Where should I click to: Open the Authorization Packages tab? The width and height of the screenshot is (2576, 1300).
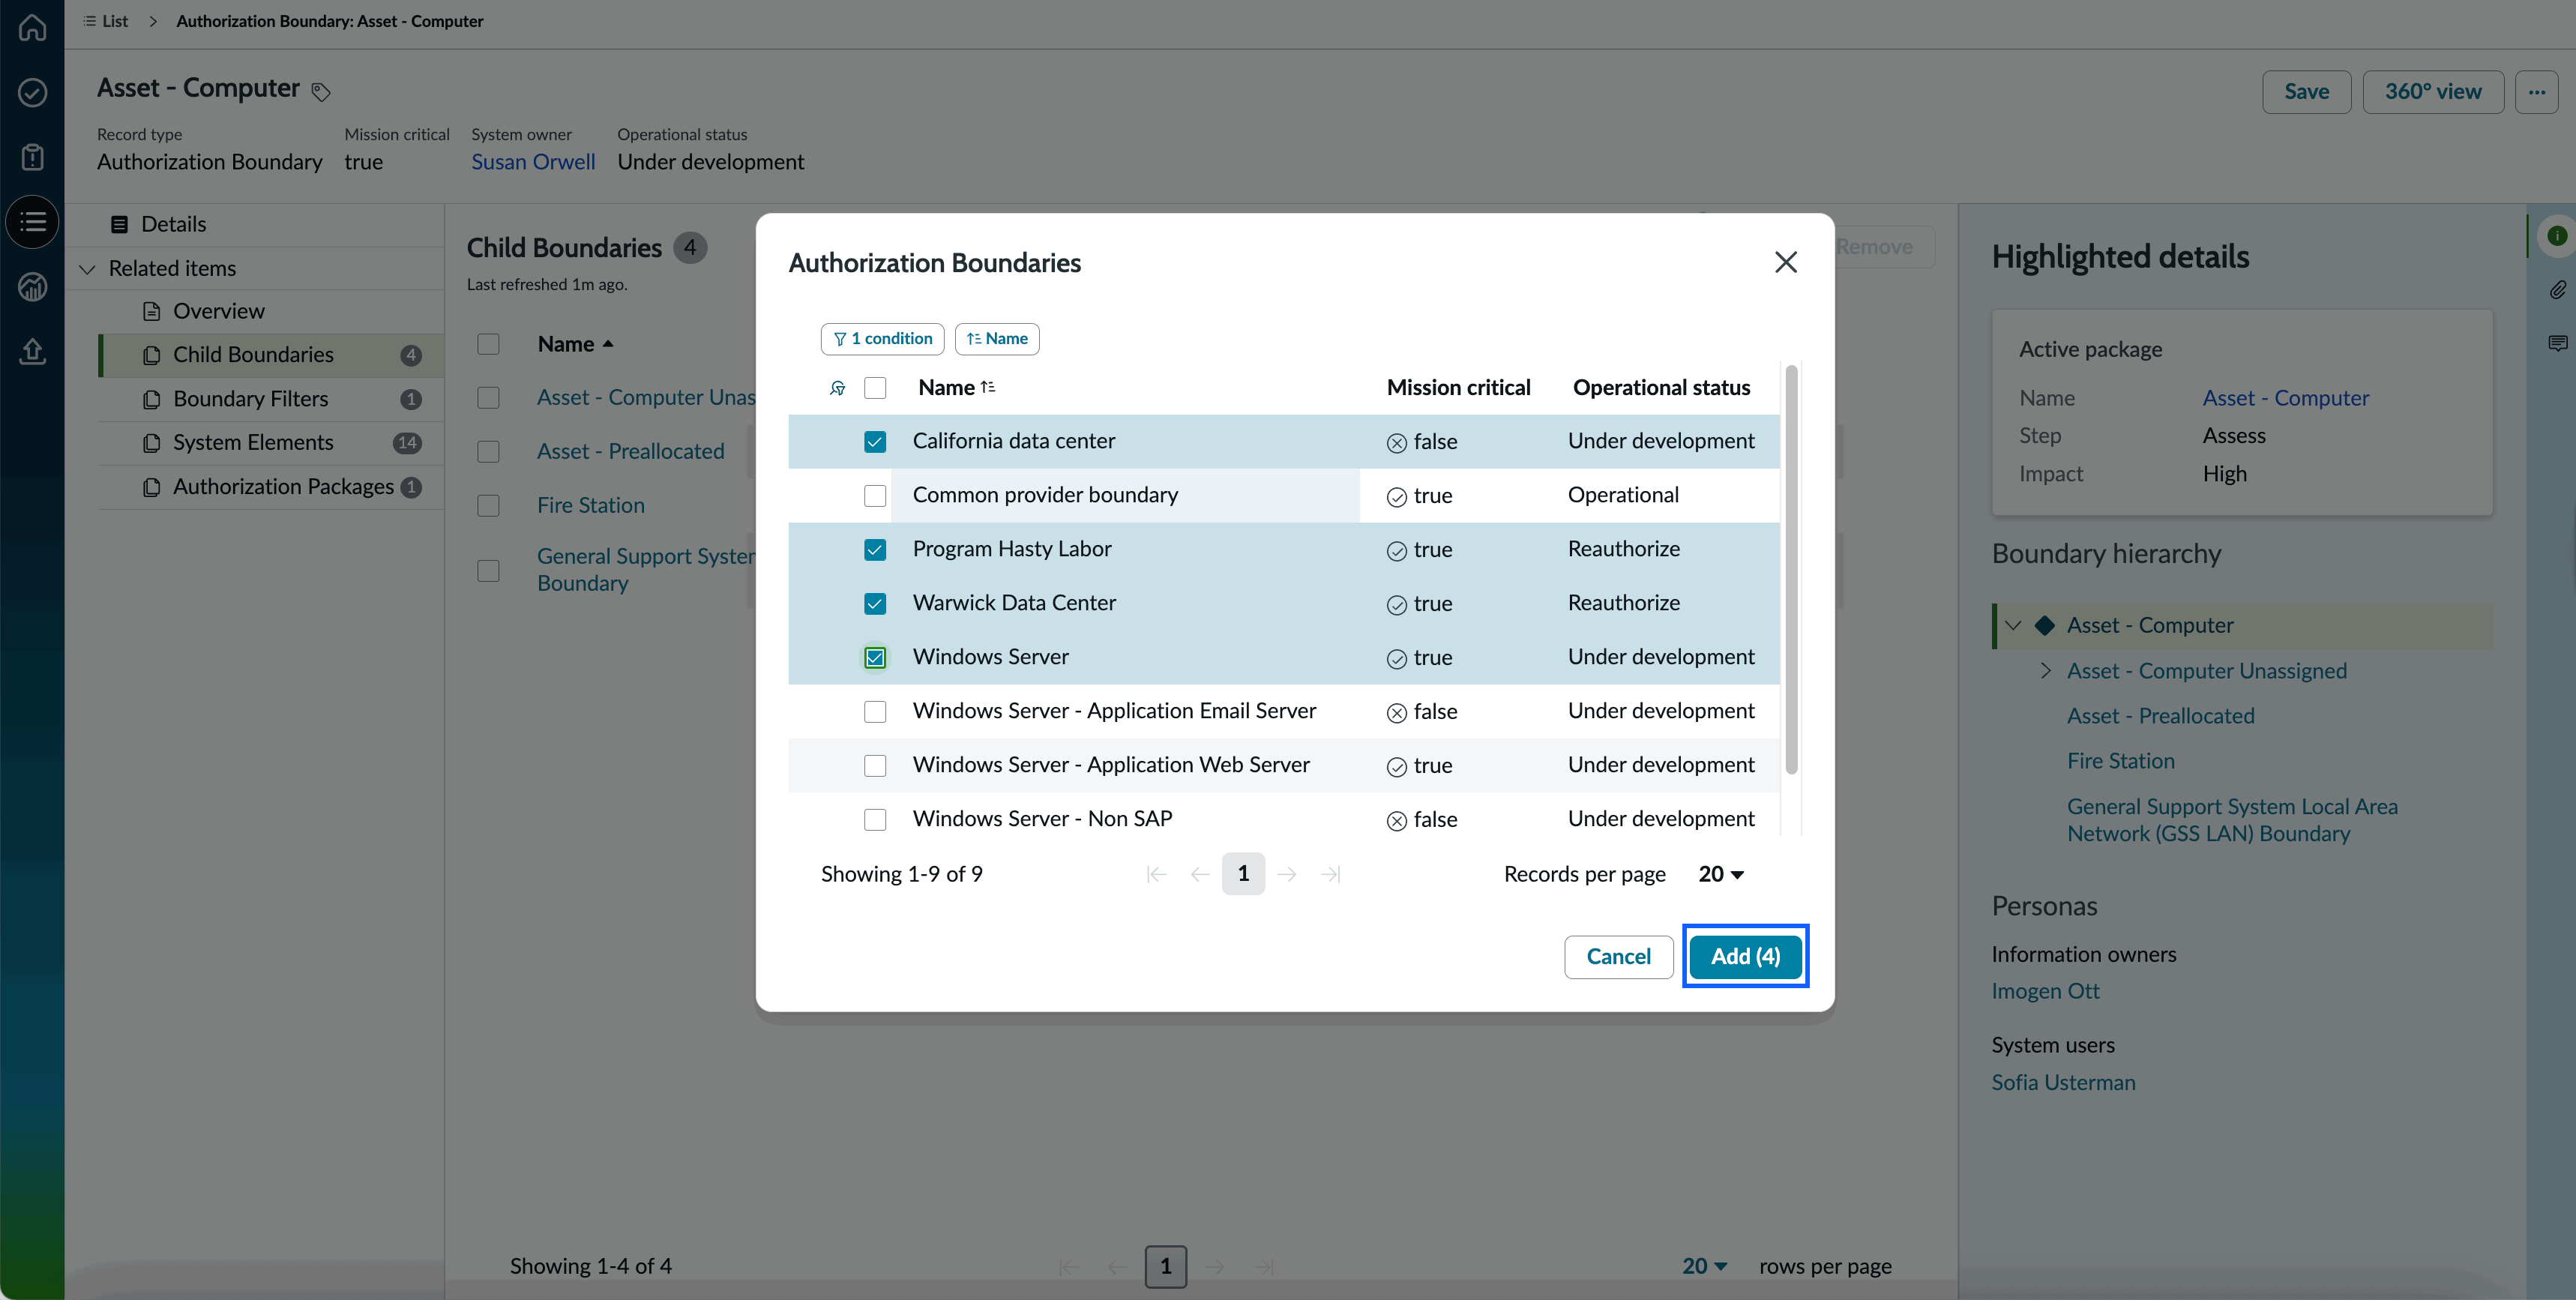[272, 487]
